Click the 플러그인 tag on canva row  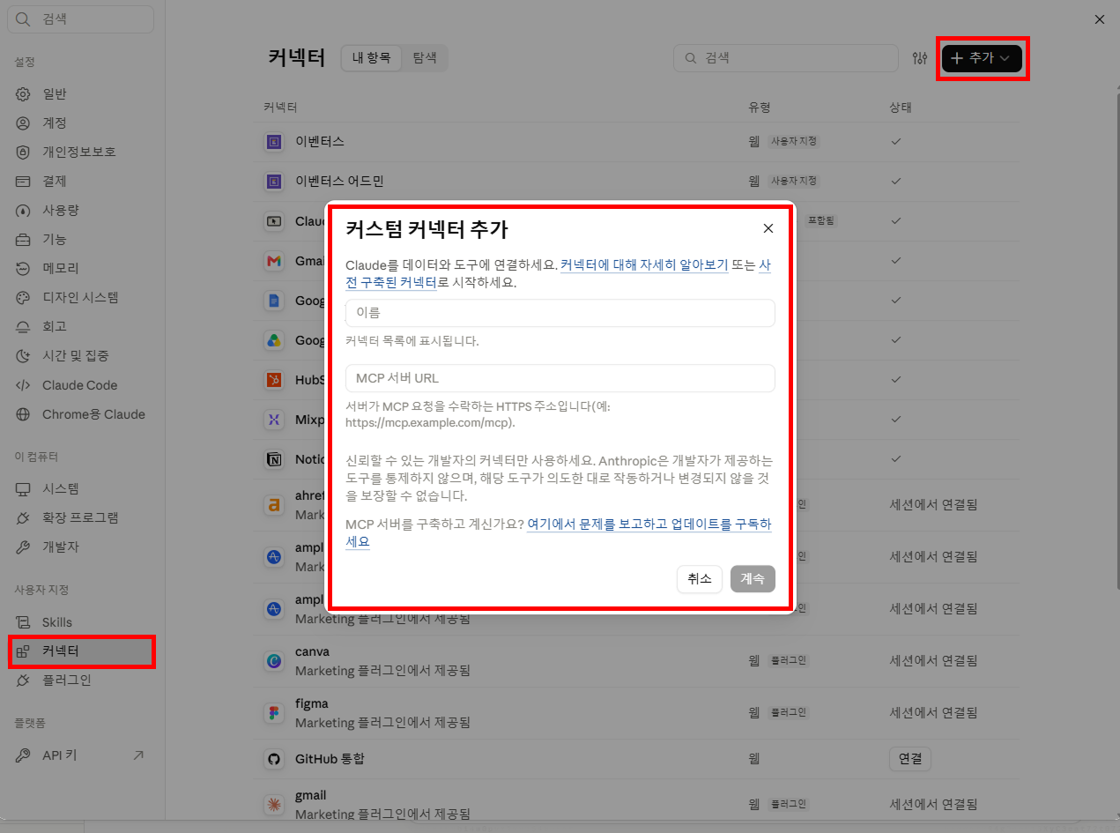[788, 660]
